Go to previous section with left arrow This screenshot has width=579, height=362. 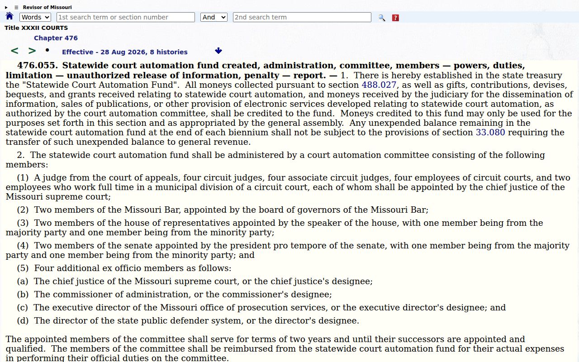[14, 51]
